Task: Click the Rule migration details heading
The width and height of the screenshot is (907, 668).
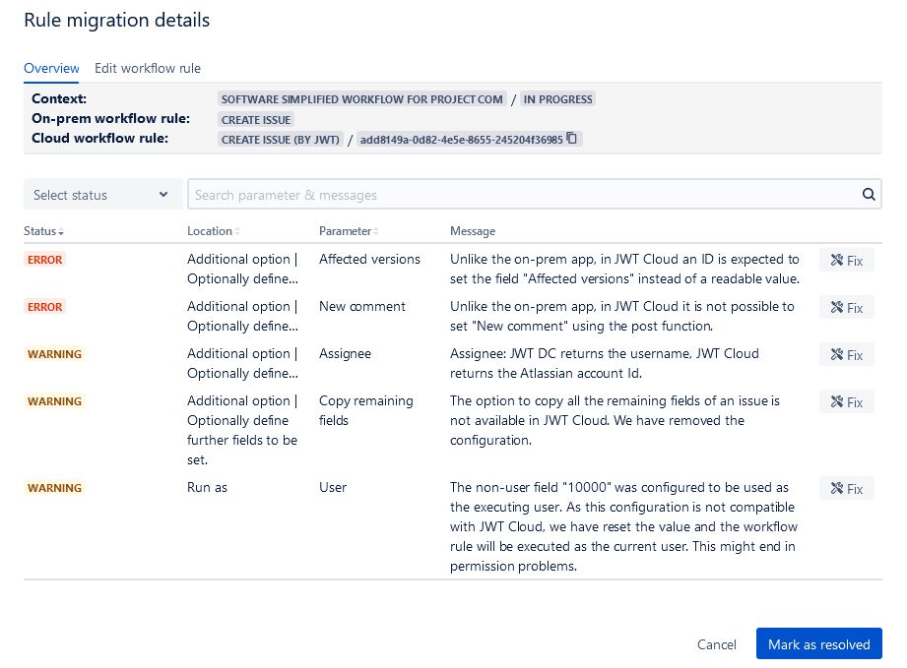Action: pos(117,21)
